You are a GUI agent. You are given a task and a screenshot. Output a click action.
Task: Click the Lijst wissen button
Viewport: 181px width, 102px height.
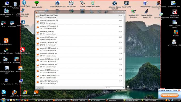pyautogui.click(x=40, y=88)
